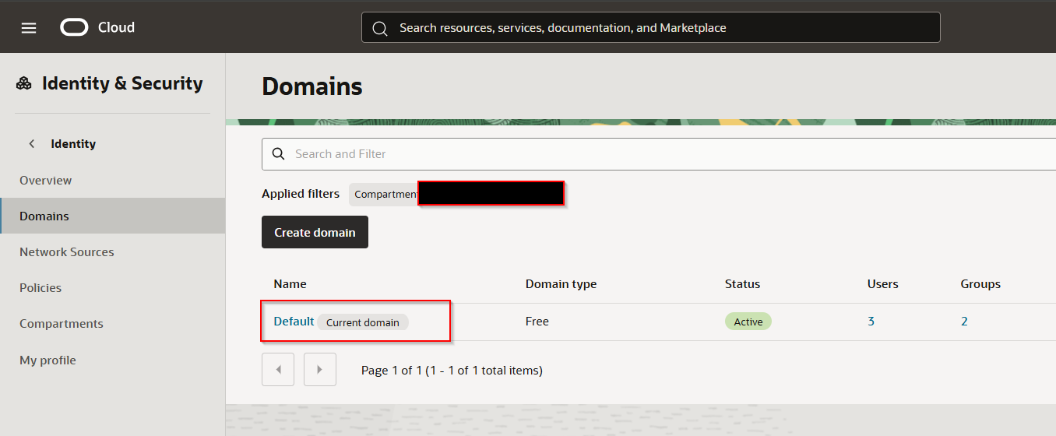
Task: Click the magnifier icon in top search bar
Action: pos(380,28)
